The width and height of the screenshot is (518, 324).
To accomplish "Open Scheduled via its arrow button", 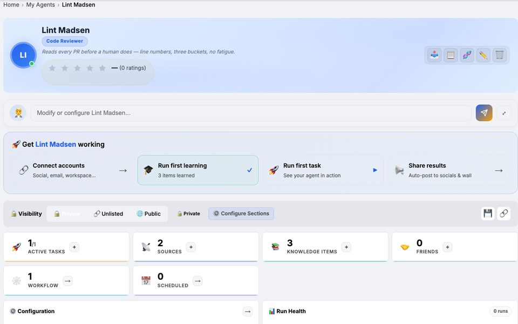I will tap(197, 281).
